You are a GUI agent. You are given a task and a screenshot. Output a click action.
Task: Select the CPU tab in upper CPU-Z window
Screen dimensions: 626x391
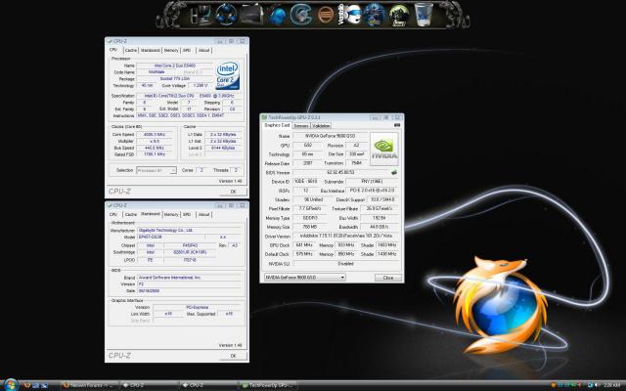pos(113,50)
